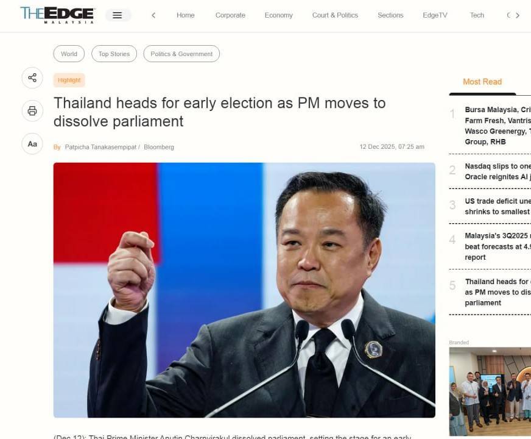531x439 pixels.
Task: Open the hamburger menu
Action: point(118,15)
